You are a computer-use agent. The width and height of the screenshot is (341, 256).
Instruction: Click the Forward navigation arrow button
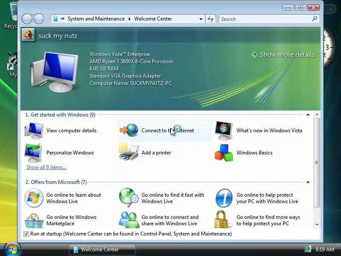[x=39, y=19]
